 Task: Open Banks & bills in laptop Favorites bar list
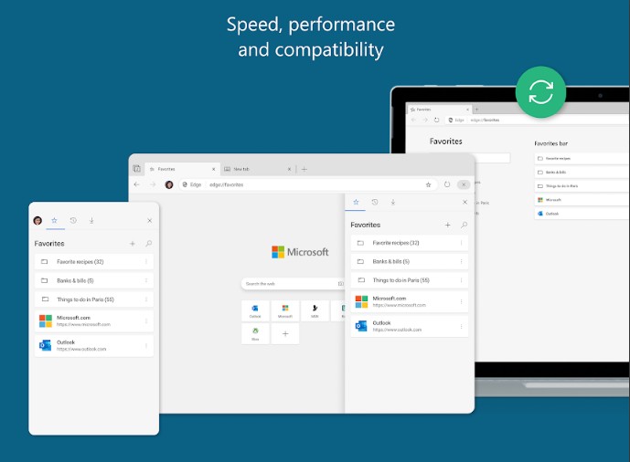582,172
